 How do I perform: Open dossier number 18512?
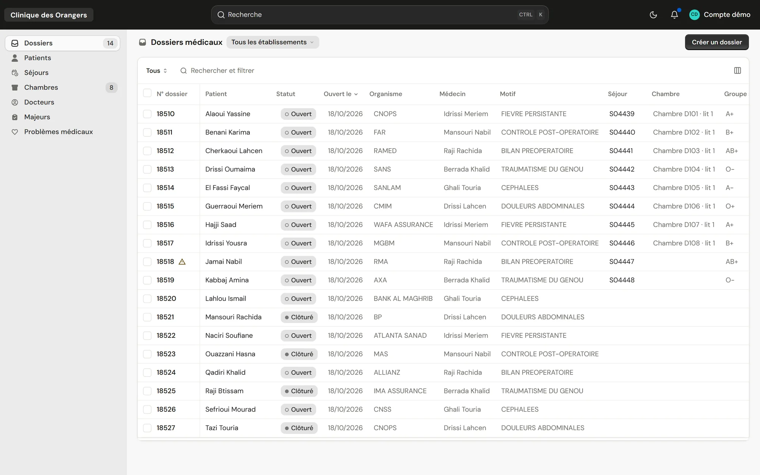click(165, 151)
